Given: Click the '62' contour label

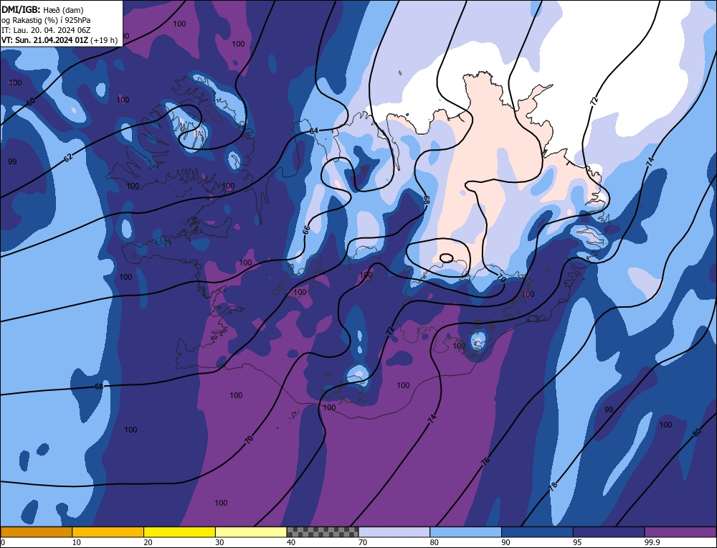Looking at the screenshot, I should (x=67, y=158).
